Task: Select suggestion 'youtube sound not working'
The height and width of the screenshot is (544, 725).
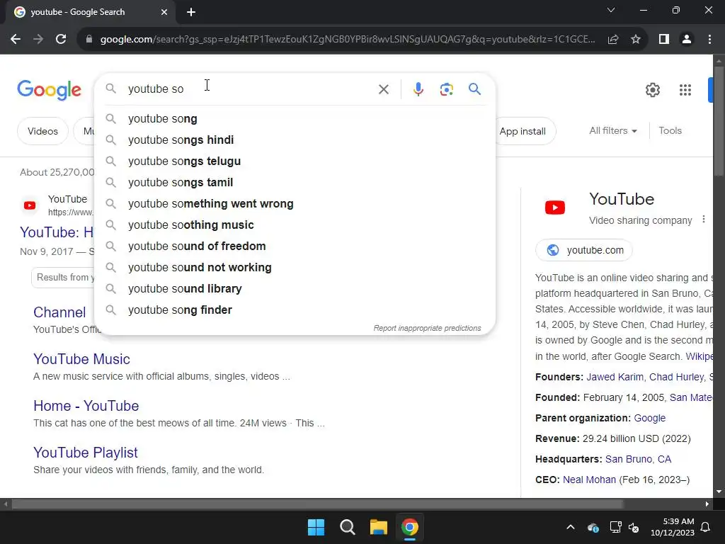Action: point(295,268)
